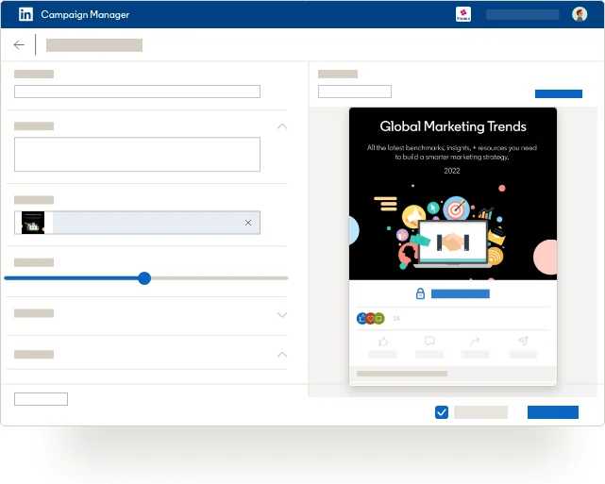The height and width of the screenshot is (484, 605).
Task: Click the like reaction icon cluster
Action: coord(370,319)
